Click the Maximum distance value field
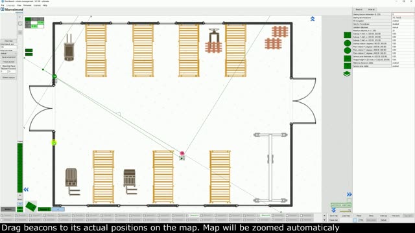 (x=403, y=30)
